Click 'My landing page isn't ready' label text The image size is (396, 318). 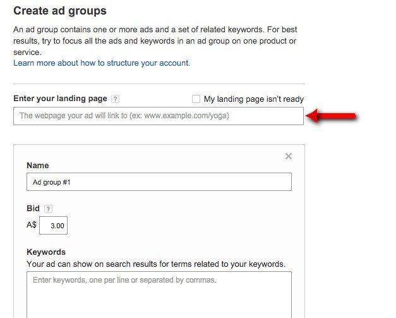254,99
